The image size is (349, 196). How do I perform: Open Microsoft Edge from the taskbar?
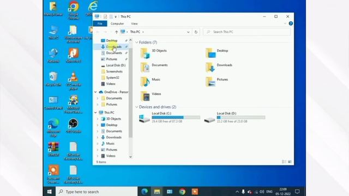145,191
